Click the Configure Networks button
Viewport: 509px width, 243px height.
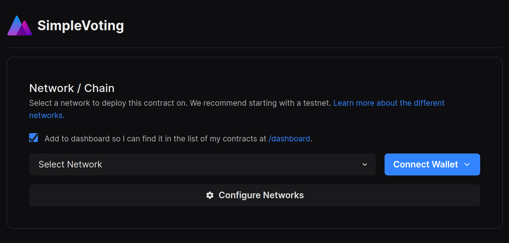point(254,195)
